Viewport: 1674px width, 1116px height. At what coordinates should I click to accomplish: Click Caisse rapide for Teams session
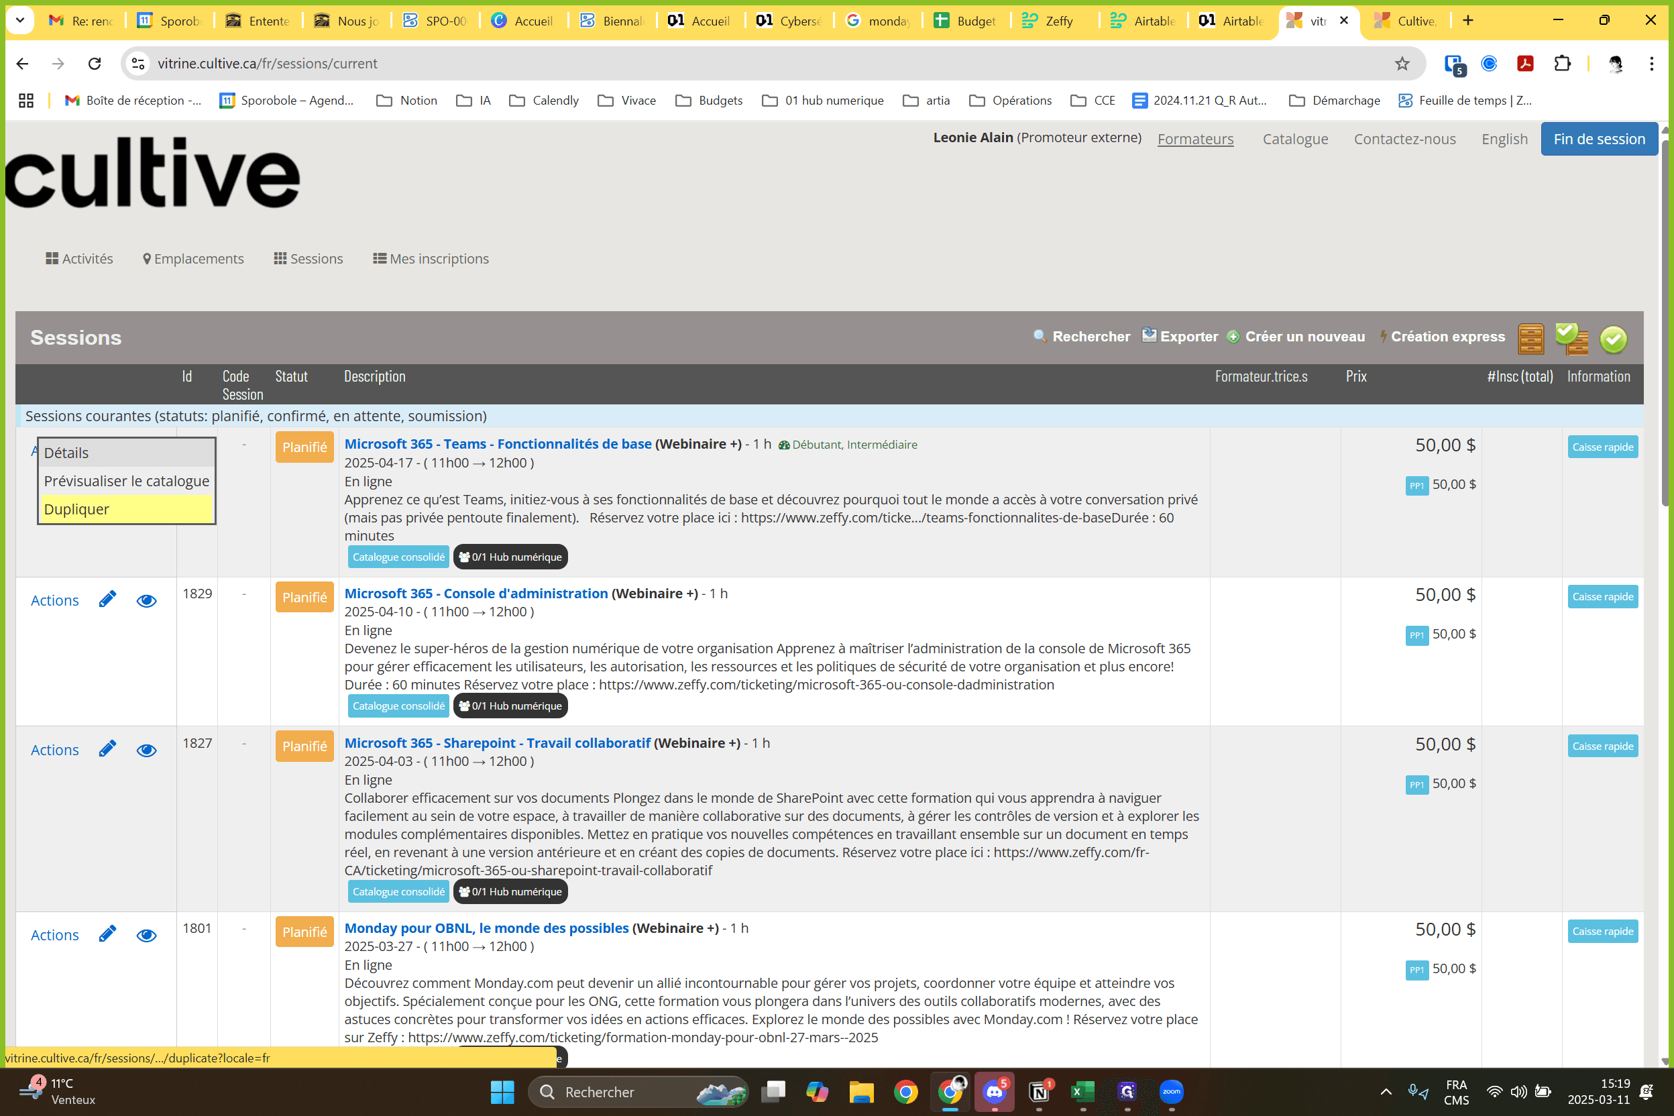coord(1603,447)
